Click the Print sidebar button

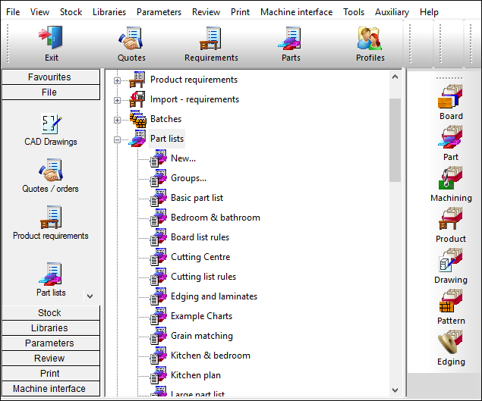pos(51,374)
